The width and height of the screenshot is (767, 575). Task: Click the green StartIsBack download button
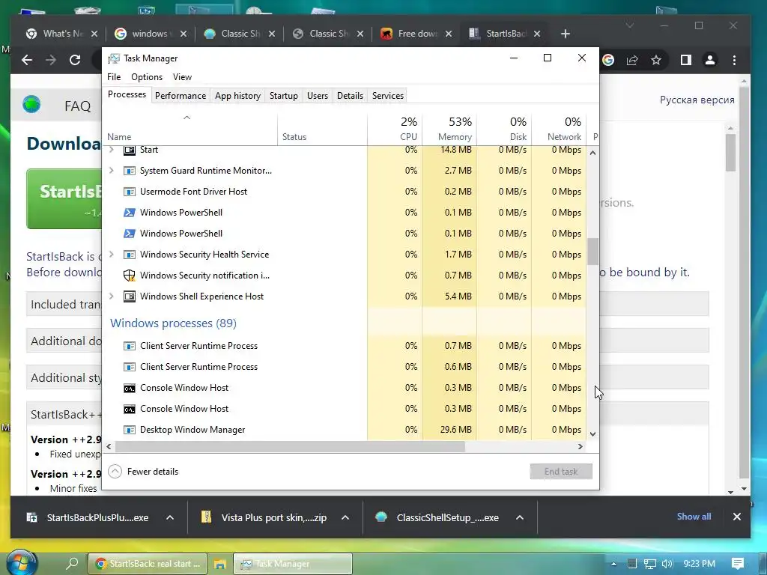pos(64,198)
